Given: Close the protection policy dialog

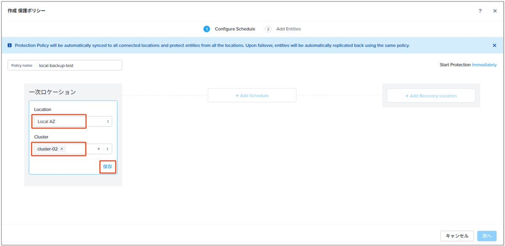Looking at the screenshot, I should coord(495,11).
